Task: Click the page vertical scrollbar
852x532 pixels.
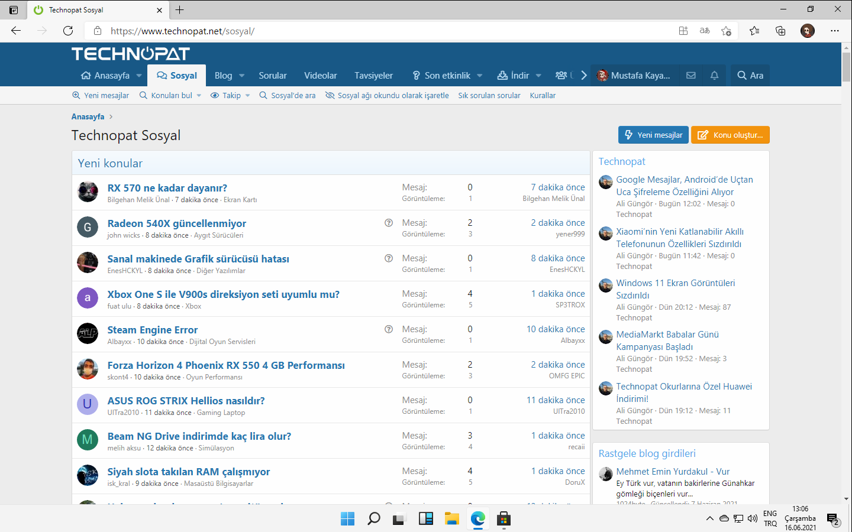Action: (846, 68)
